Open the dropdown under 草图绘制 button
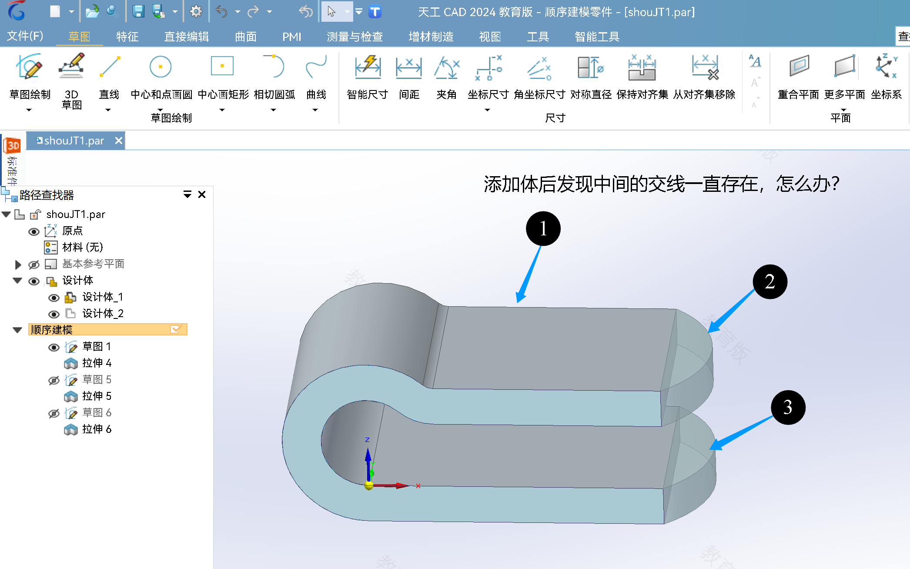Image resolution: width=910 pixels, height=569 pixels. coord(29,110)
